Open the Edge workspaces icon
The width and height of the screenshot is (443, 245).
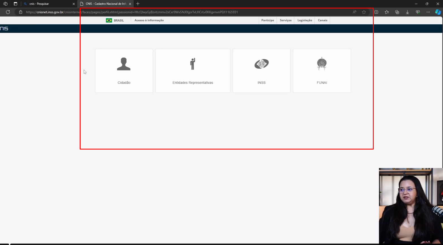point(5,4)
